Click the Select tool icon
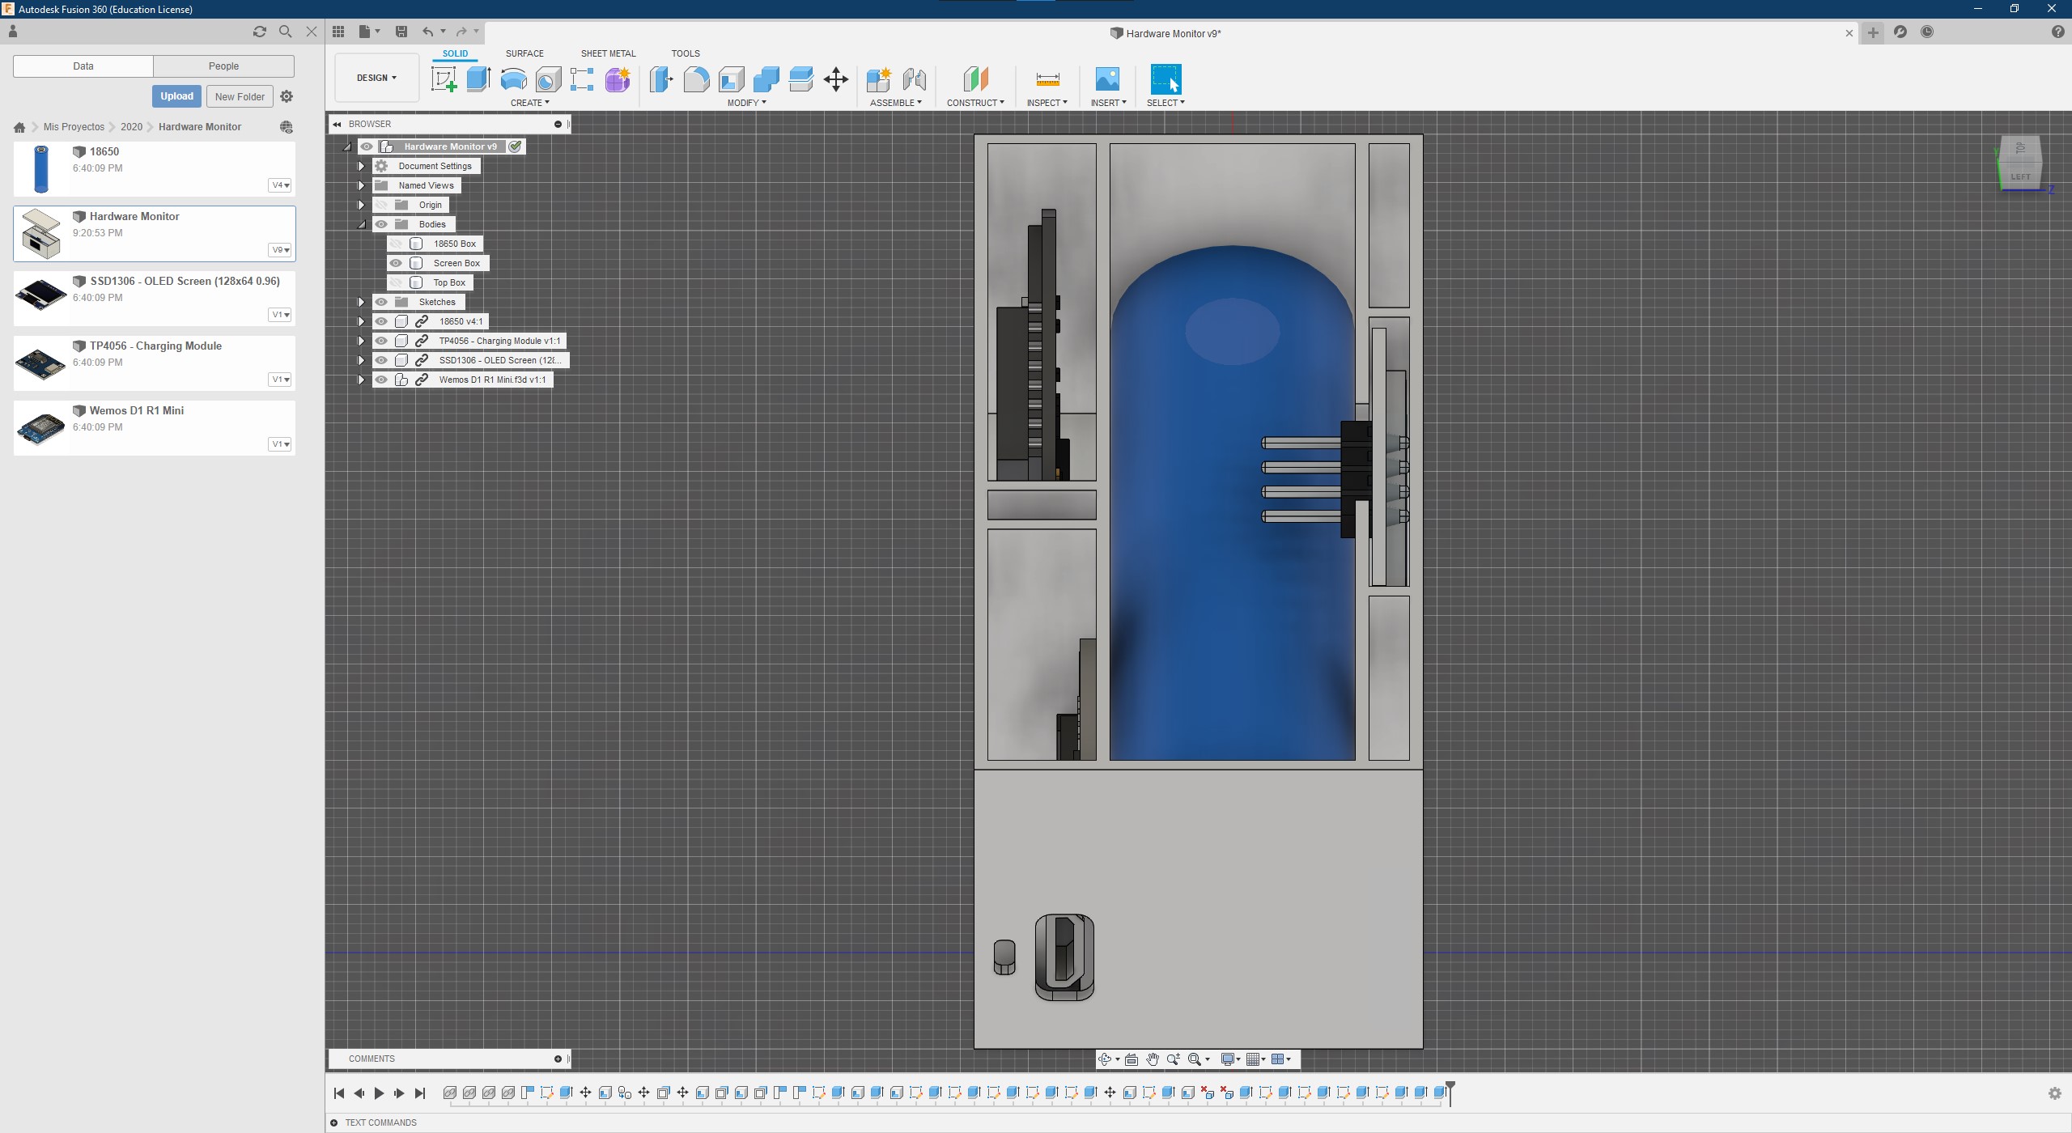2072x1133 pixels. click(1165, 79)
